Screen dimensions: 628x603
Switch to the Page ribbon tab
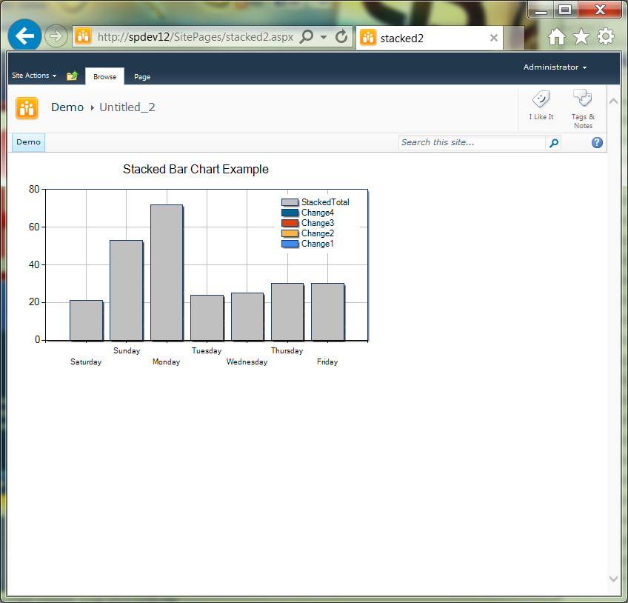142,76
